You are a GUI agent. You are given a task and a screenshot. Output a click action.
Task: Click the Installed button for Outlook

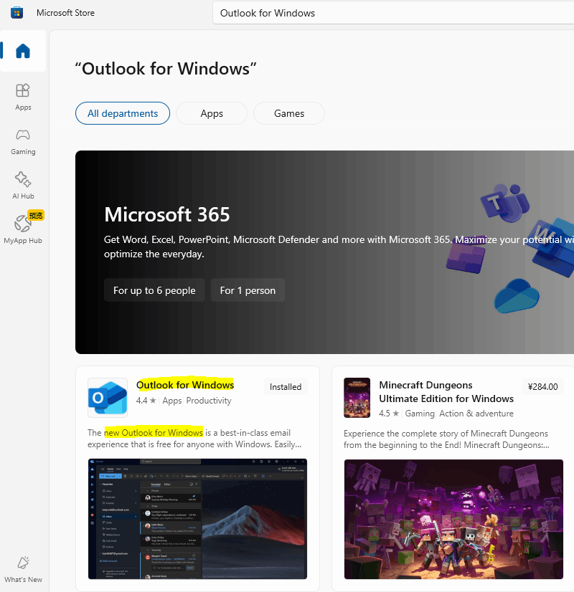pos(286,386)
